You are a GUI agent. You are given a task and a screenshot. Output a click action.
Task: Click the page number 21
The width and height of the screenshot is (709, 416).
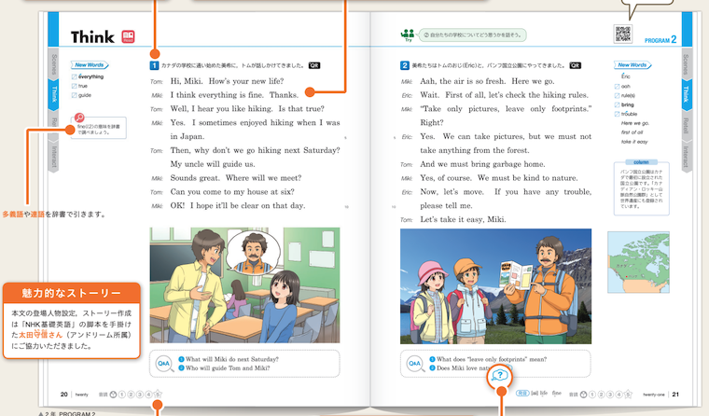[675, 395]
